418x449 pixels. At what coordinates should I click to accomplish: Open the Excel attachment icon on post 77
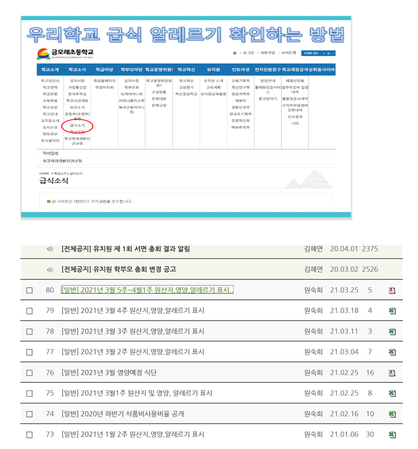392,352
